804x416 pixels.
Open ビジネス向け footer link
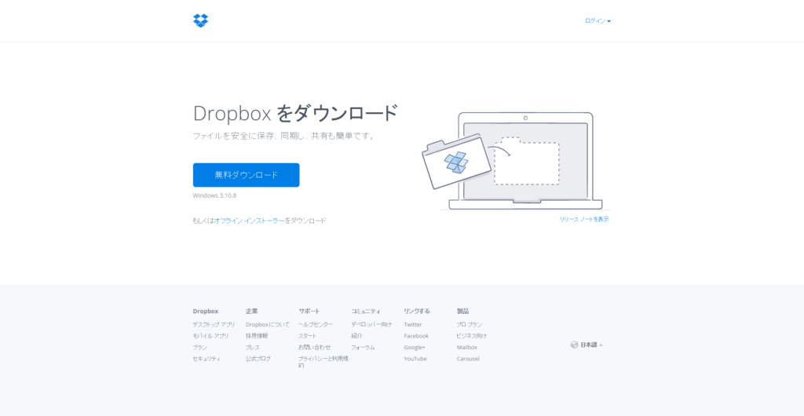click(x=472, y=336)
